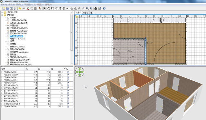Create a 3D video with the video icon
The width and height of the screenshot is (206, 120).
99,8
